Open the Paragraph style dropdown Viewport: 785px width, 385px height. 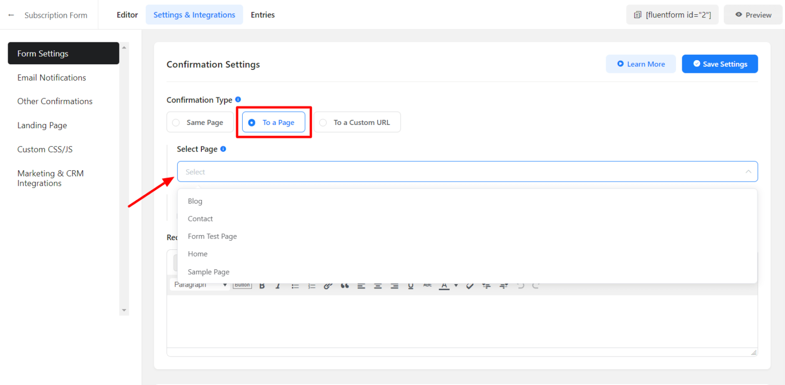tap(199, 285)
